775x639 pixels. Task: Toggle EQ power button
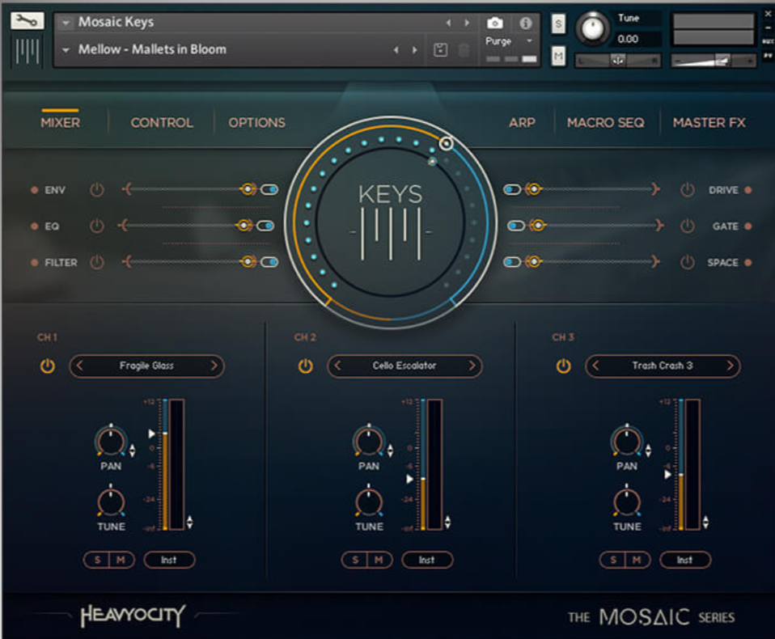(x=97, y=226)
